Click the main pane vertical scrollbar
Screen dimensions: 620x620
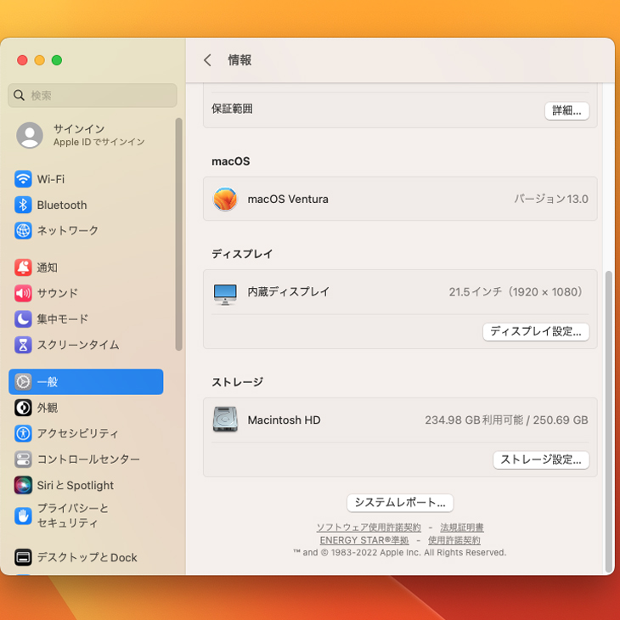pyautogui.click(x=608, y=421)
